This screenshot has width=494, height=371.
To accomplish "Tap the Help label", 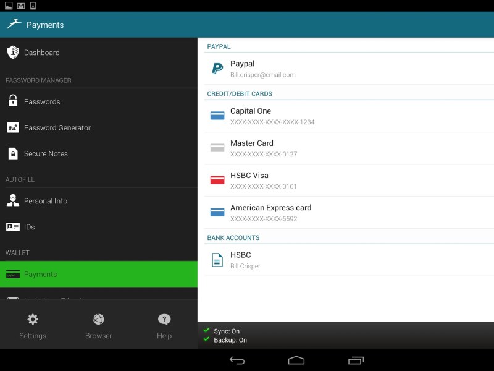I will tap(164, 336).
